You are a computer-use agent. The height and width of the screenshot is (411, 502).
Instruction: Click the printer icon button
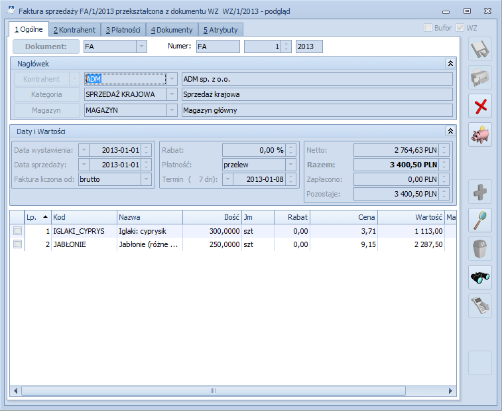point(480,78)
